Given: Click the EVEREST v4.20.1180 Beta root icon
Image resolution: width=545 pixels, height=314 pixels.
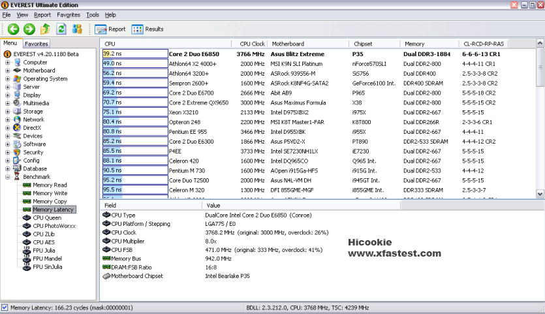Looking at the screenshot, I should point(7,54).
